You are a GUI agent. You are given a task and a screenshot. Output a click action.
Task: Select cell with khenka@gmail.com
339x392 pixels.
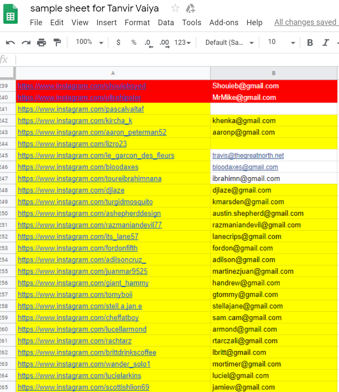[274, 121]
